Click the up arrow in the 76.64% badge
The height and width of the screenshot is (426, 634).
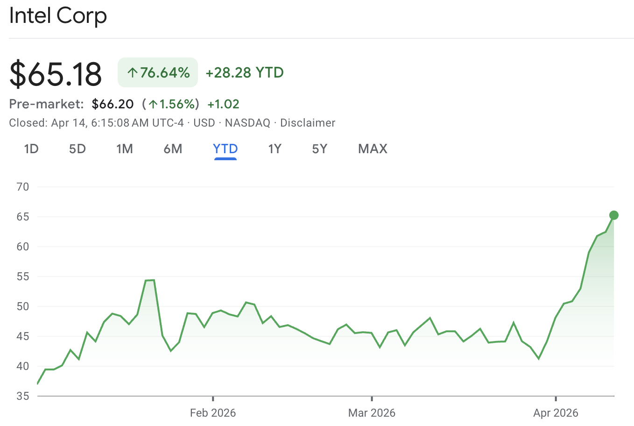(133, 73)
